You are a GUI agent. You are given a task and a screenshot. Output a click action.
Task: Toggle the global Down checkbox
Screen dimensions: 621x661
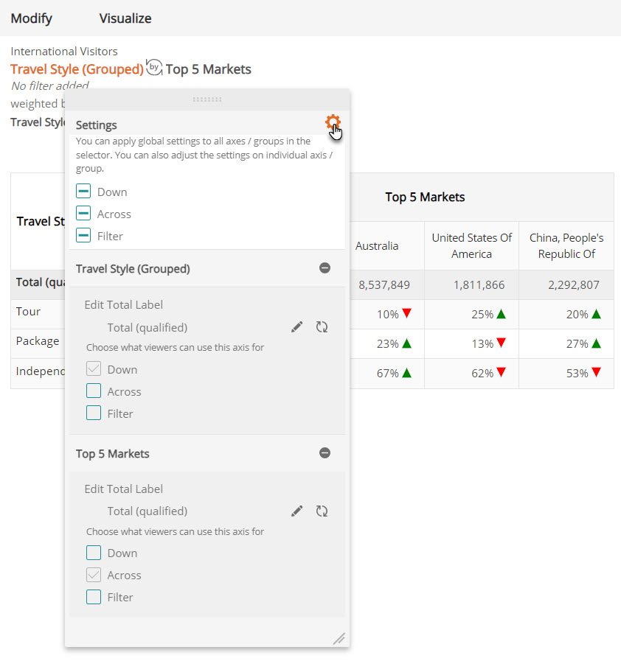coord(83,191)
